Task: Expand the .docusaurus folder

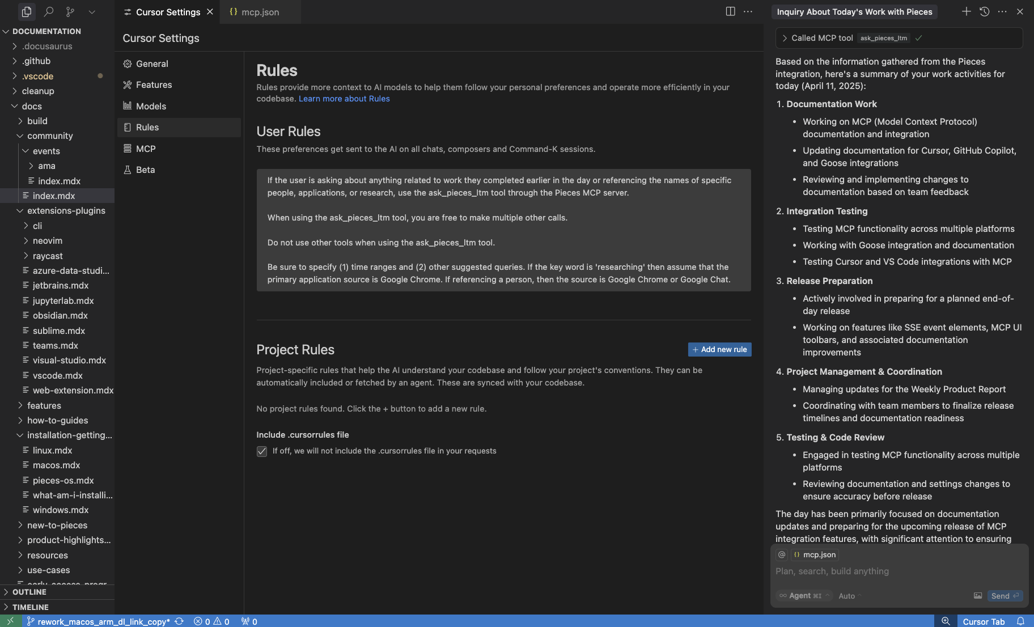Action: [x=57, y=46]
